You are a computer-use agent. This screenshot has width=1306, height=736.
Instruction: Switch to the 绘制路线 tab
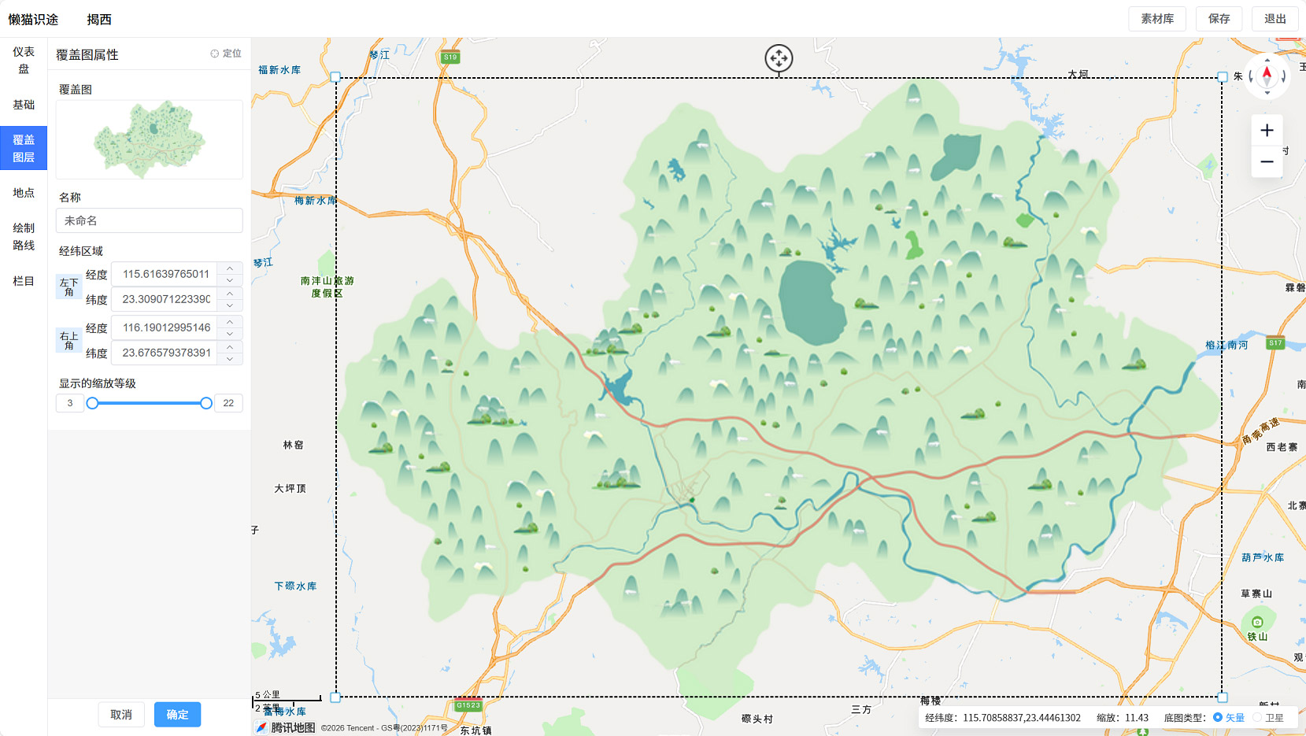pyautogui.click(x=24, y=236)
